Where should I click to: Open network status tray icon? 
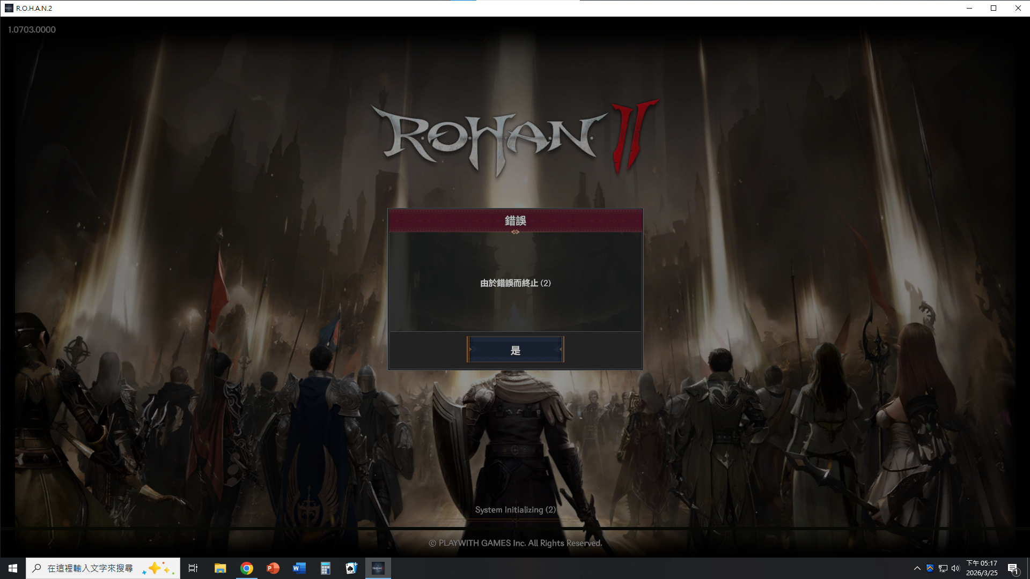point(943,568)
